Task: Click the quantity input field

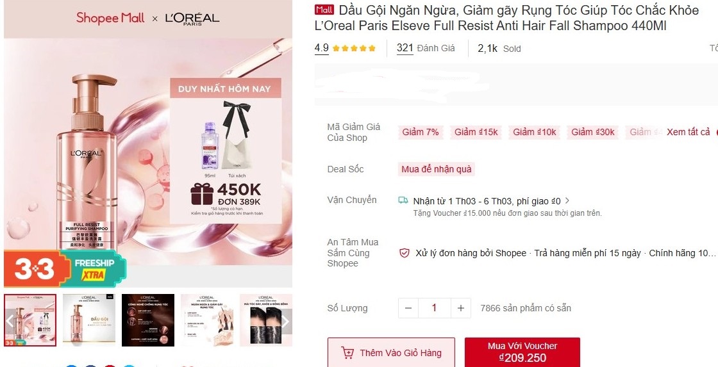Action: [x=434, y=308]
